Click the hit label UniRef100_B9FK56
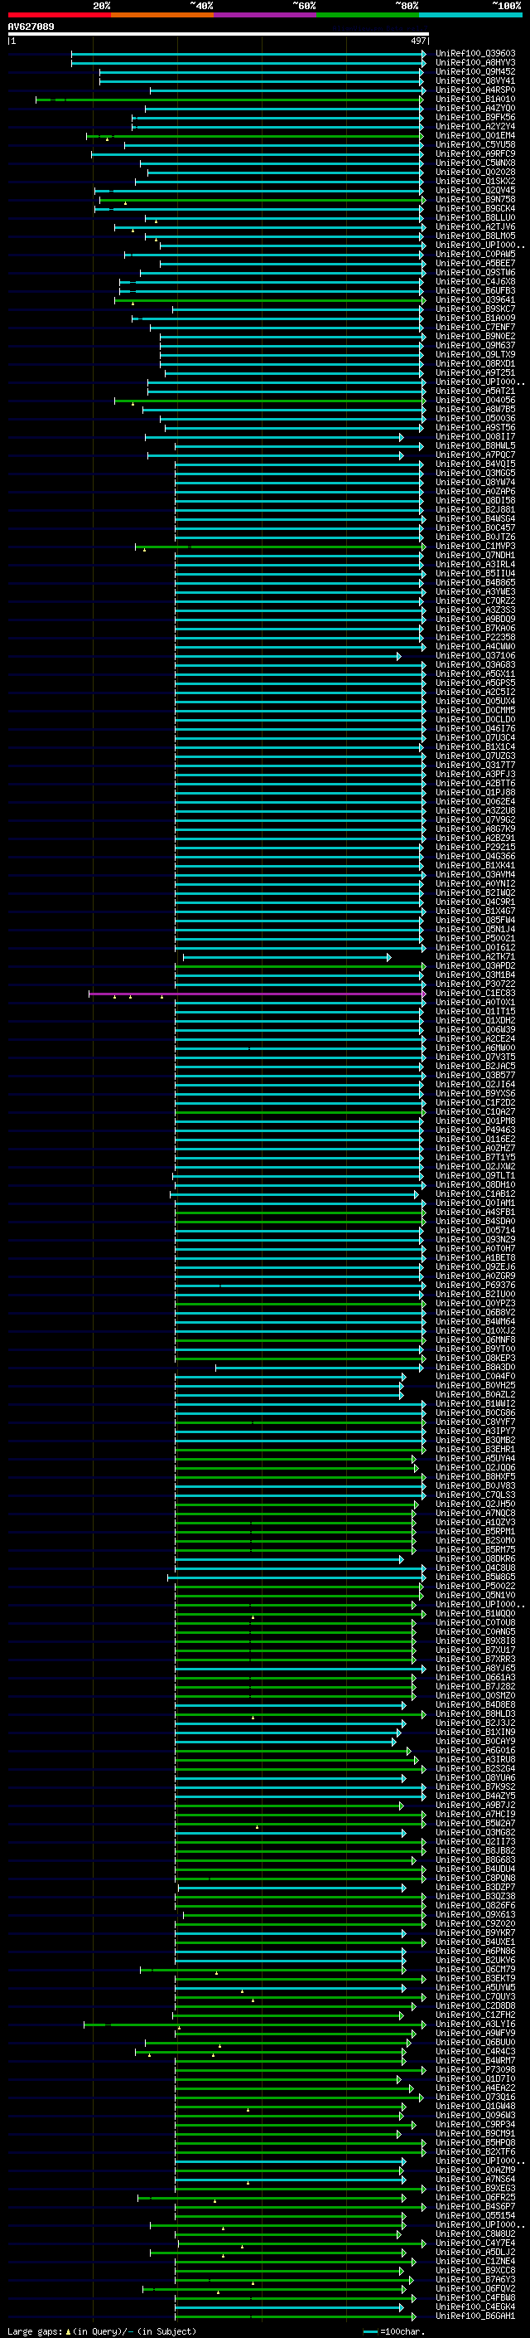Viewport: 530px width, 2338px height. click(475, 117)
